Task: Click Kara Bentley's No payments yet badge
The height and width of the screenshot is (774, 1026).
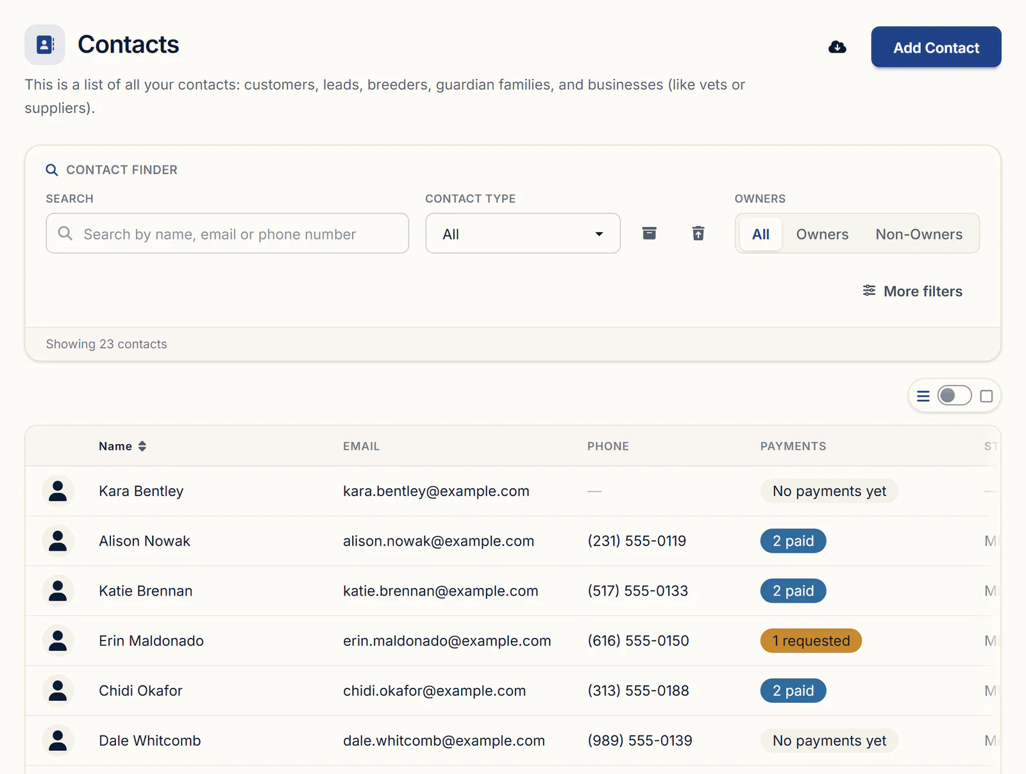Action: coord(829,491)
